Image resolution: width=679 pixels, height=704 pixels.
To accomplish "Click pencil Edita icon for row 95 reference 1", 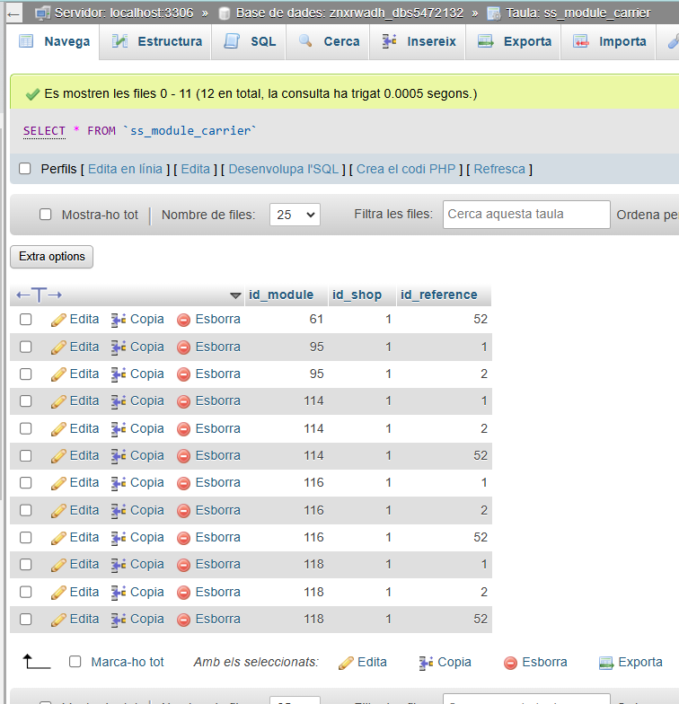I will click(x=58, y=347).
